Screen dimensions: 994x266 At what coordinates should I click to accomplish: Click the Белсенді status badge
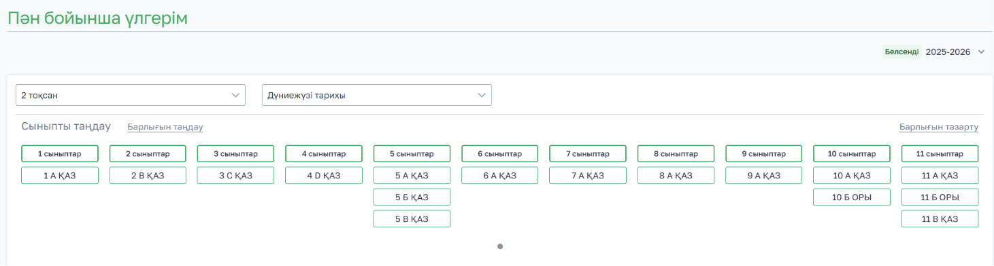pyautogui.click(x=901, y=52)
